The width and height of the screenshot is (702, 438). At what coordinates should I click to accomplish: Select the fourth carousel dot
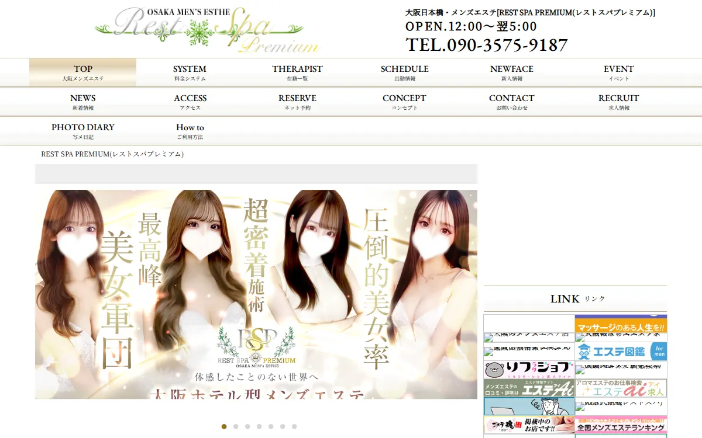coord(259,426)
